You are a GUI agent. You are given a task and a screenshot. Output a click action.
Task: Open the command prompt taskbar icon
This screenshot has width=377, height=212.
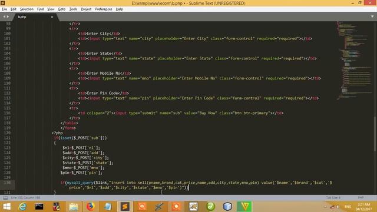click(x=39, y=207)
